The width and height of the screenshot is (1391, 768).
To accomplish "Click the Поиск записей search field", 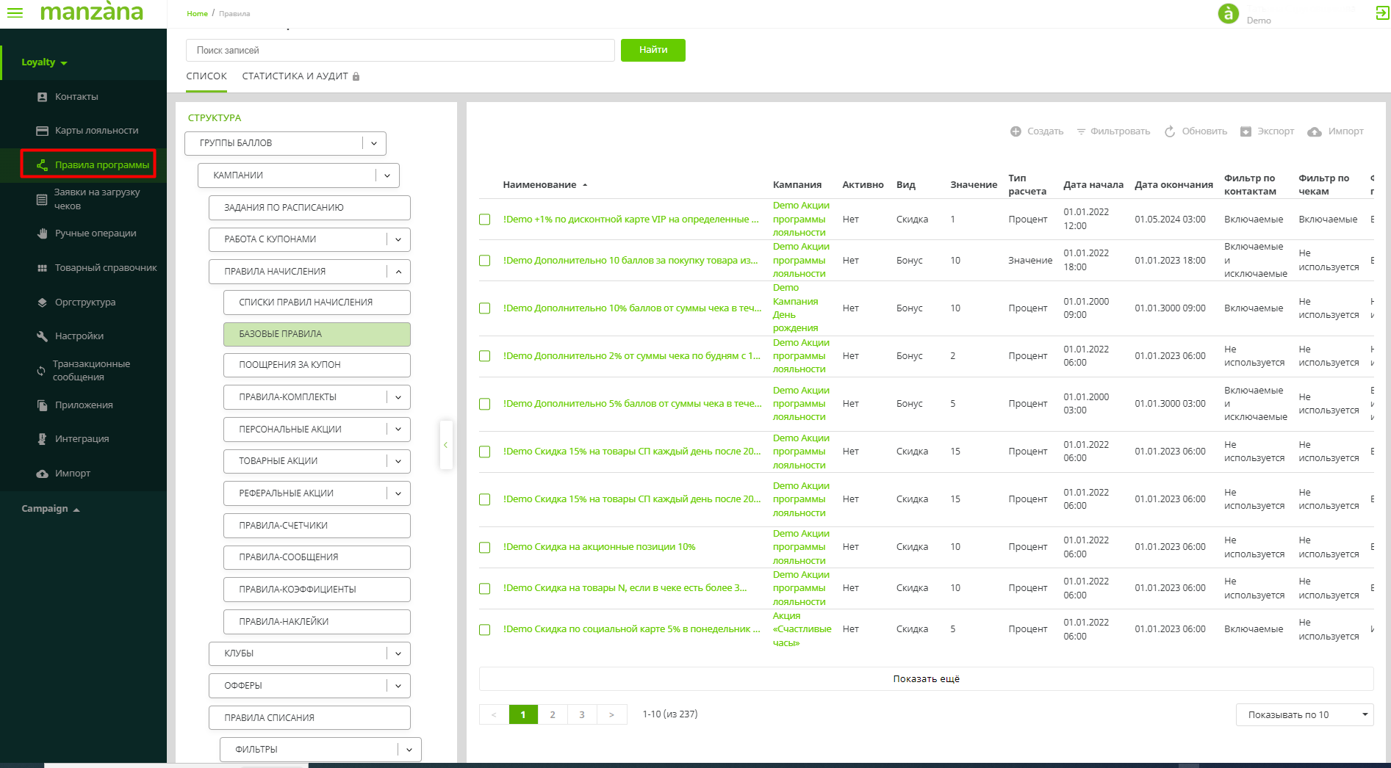I will pyautogui.click(x=400, y=51).
